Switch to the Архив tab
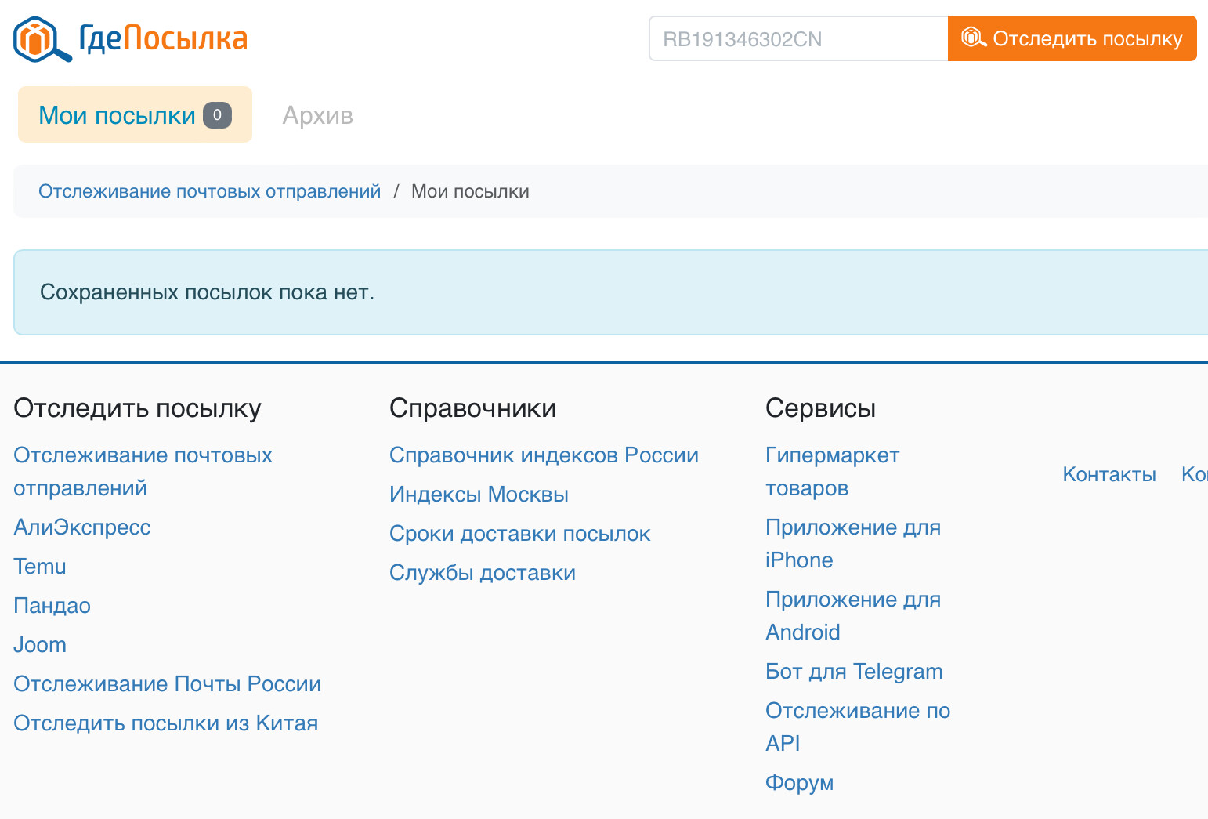The height and width of the screenshot is (819, 1208). 318,115
